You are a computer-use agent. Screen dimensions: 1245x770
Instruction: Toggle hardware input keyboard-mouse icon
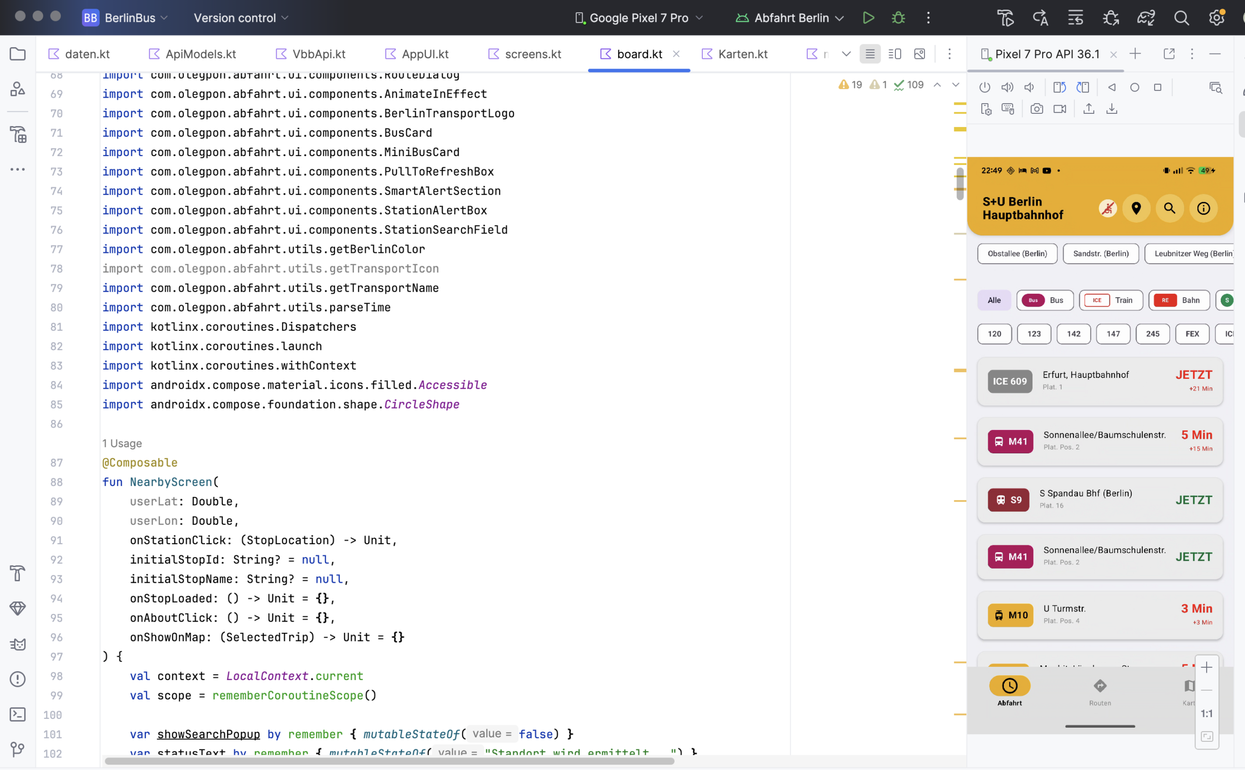pyautogui.click(x=1008, y=108)
